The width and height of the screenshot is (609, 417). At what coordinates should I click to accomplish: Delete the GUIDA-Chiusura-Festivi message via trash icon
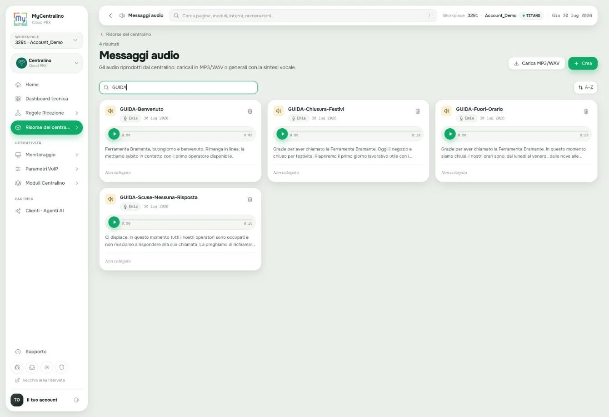pos(418,111)
